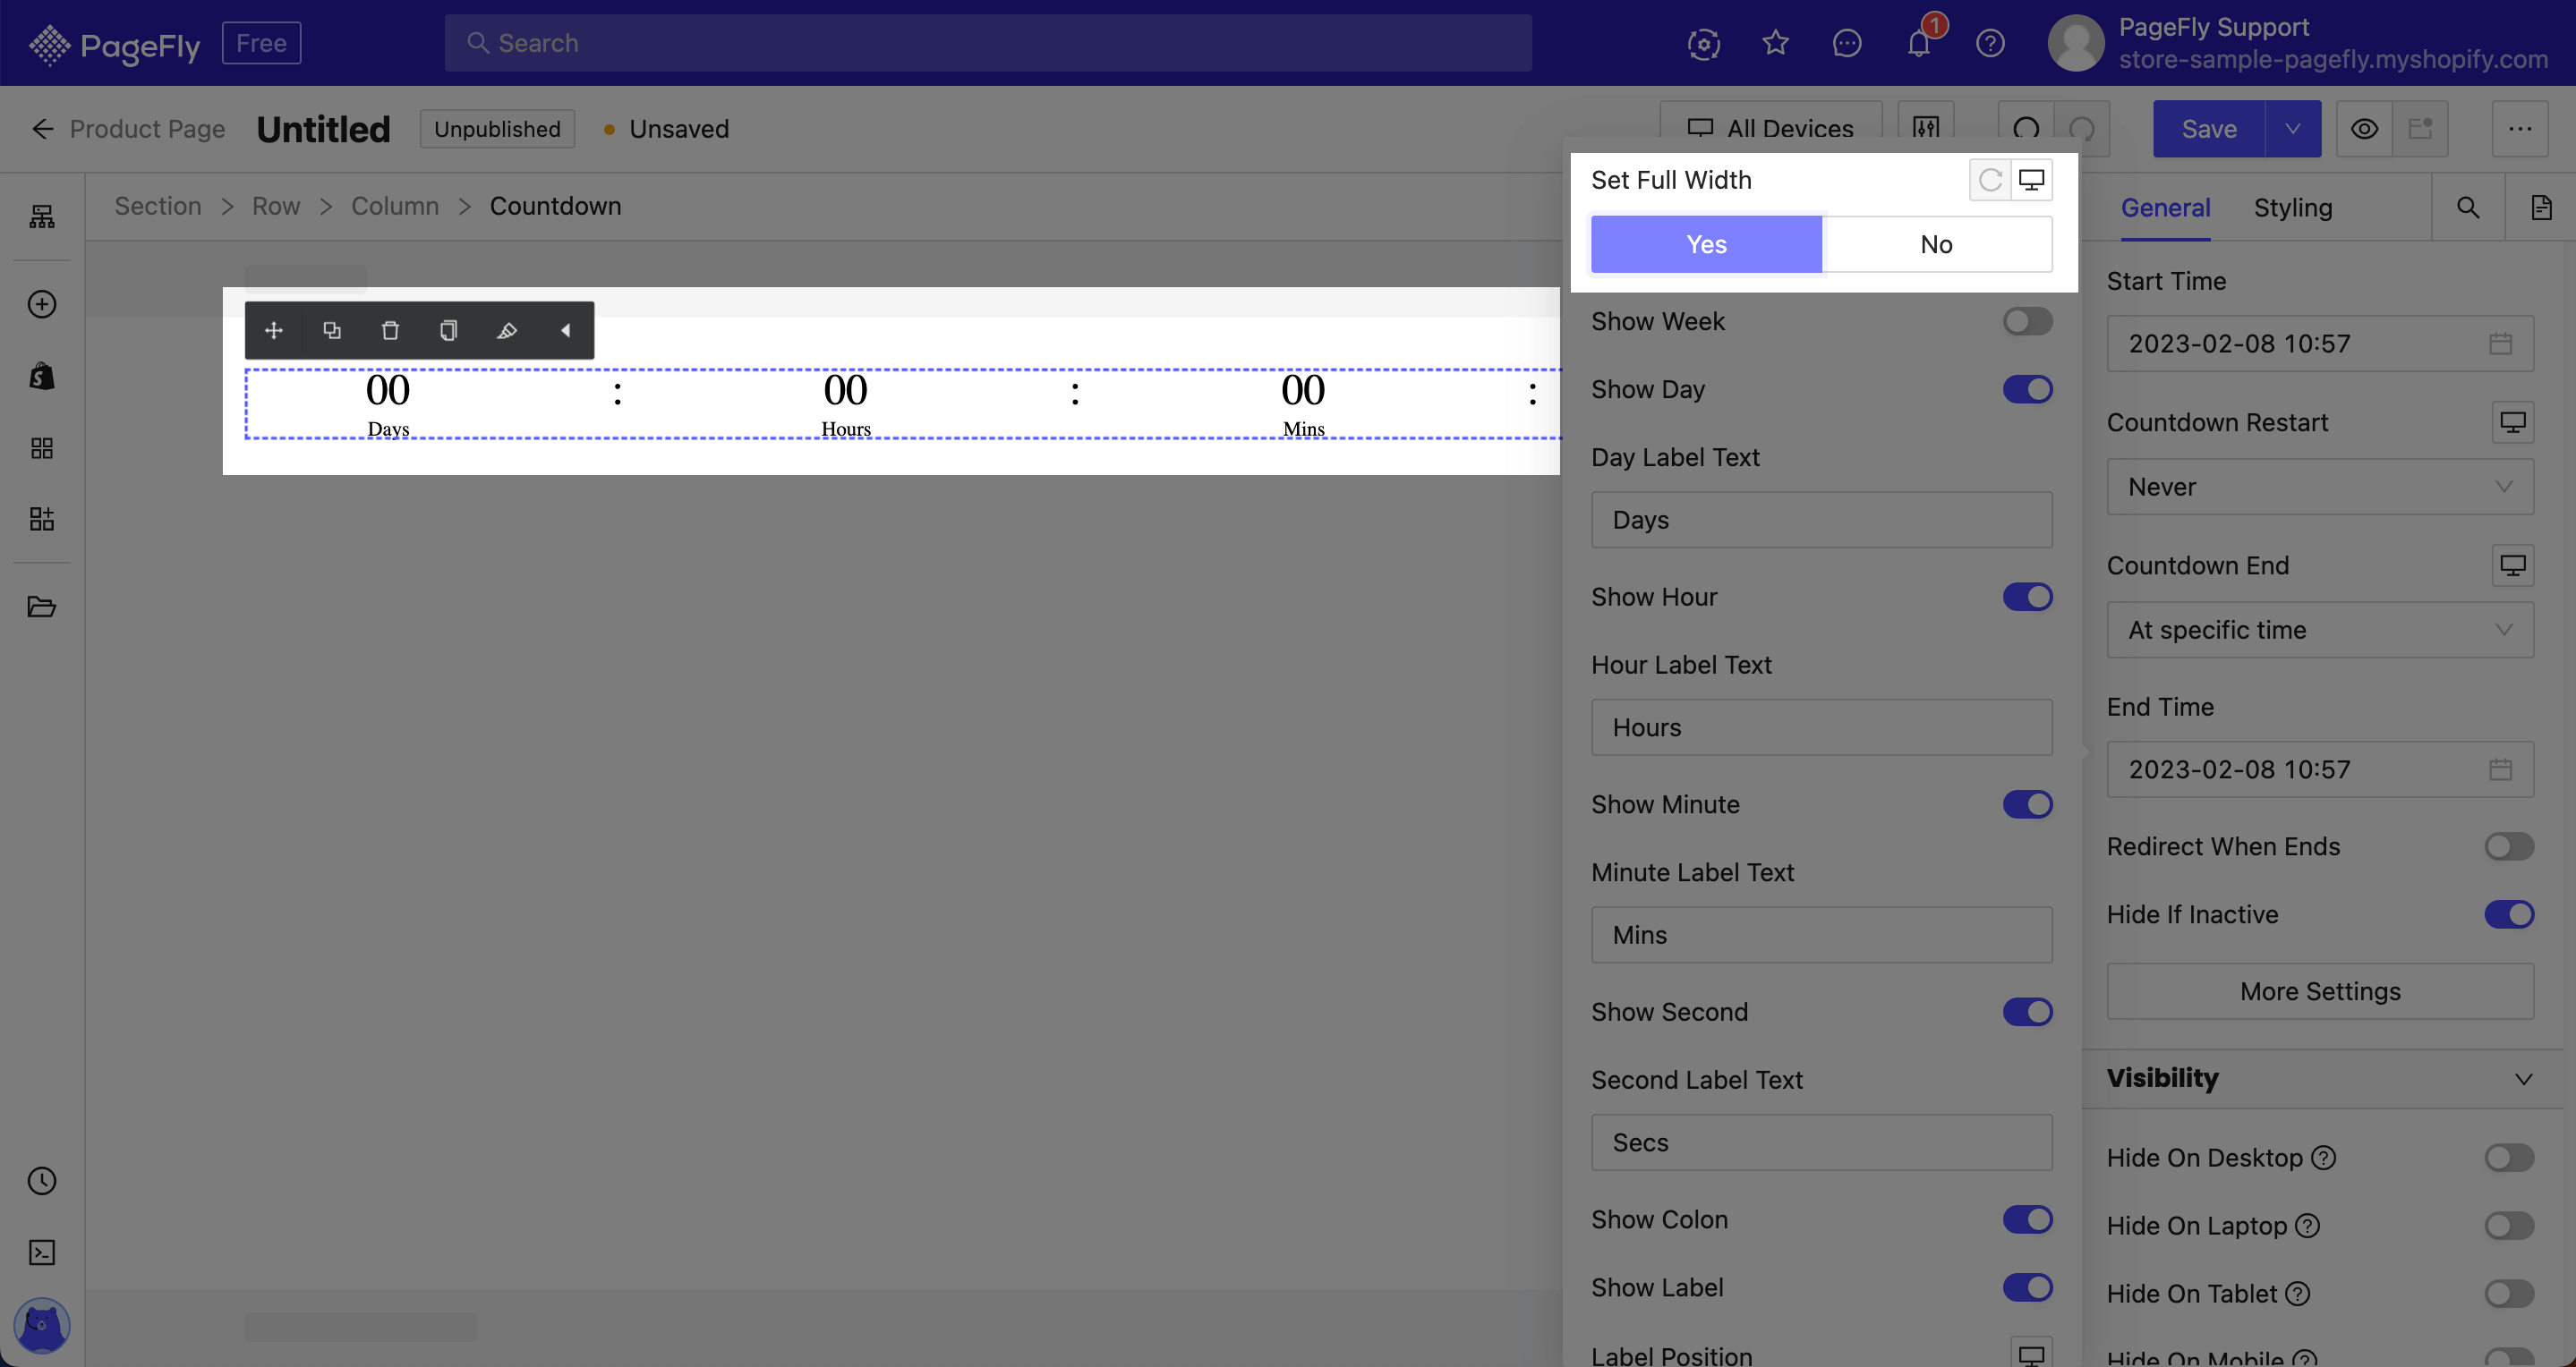Open the live chat bubble icon
This screenshot has height=1367, width=2576.
1847,43
